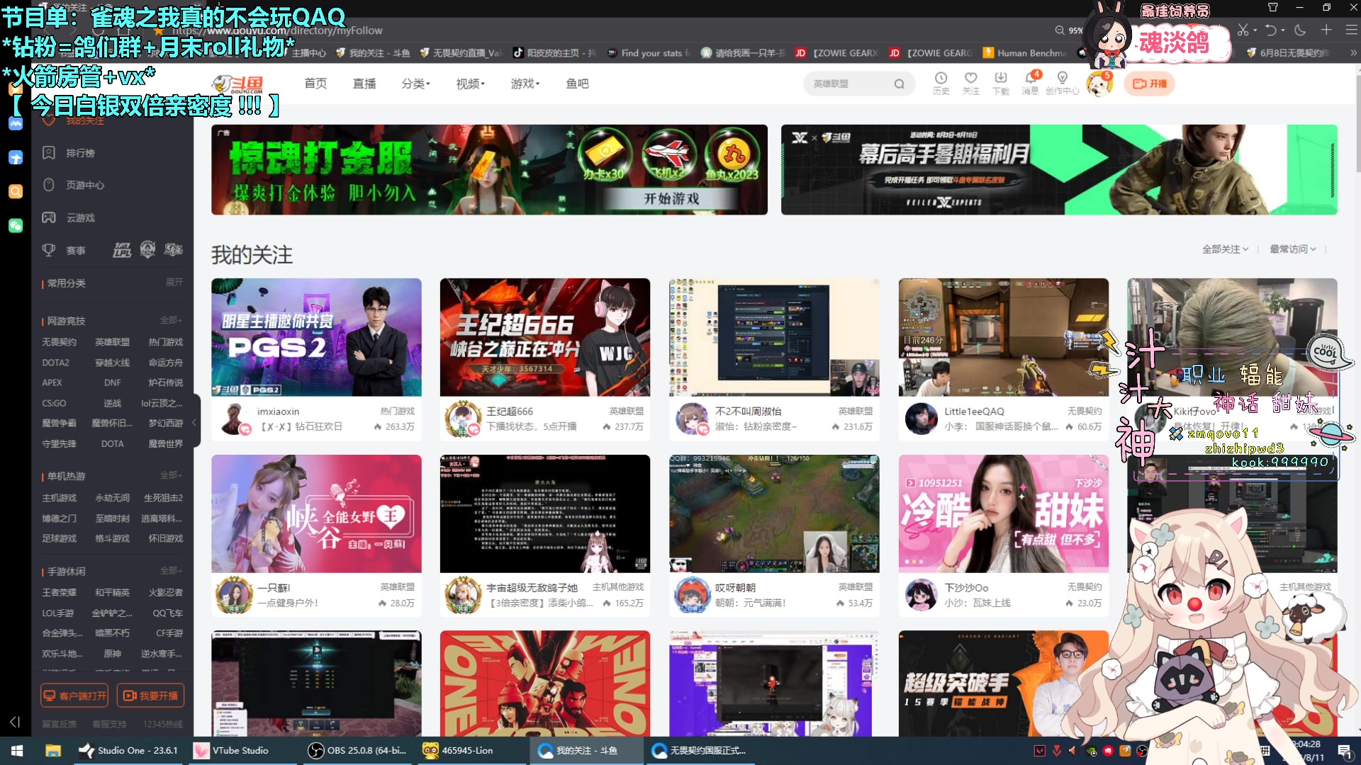The height and width of the screenshot is (765, 1361).
Task: Collapse the left sidebar with arrow handle
Action: pyautogui.click(x=194, y=422)
